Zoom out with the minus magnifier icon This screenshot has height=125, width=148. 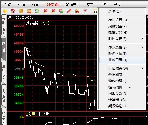[53, 11]
